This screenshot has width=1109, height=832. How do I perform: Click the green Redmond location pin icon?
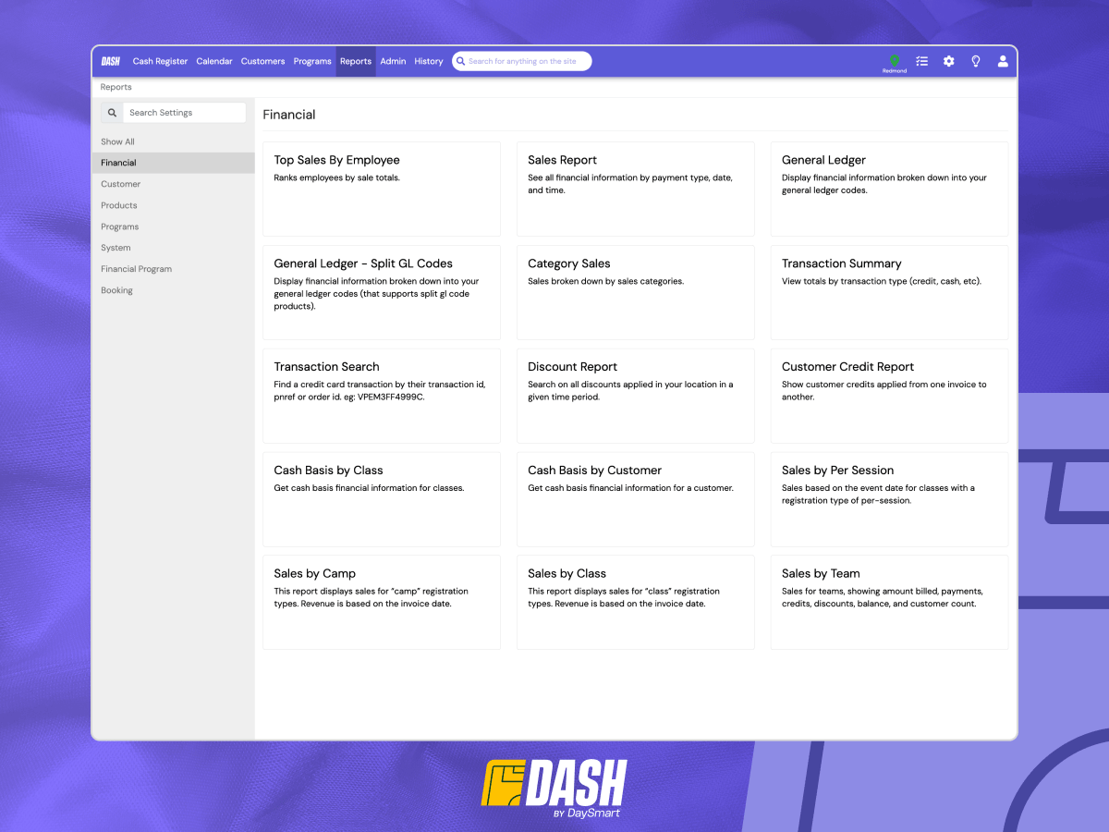[x=894, y=57]
